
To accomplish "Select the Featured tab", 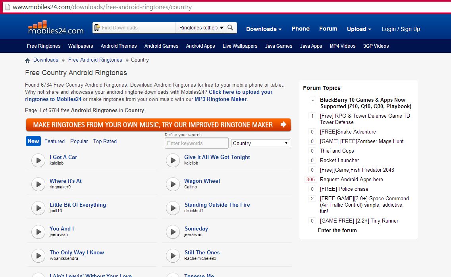I will pos(54,141).
